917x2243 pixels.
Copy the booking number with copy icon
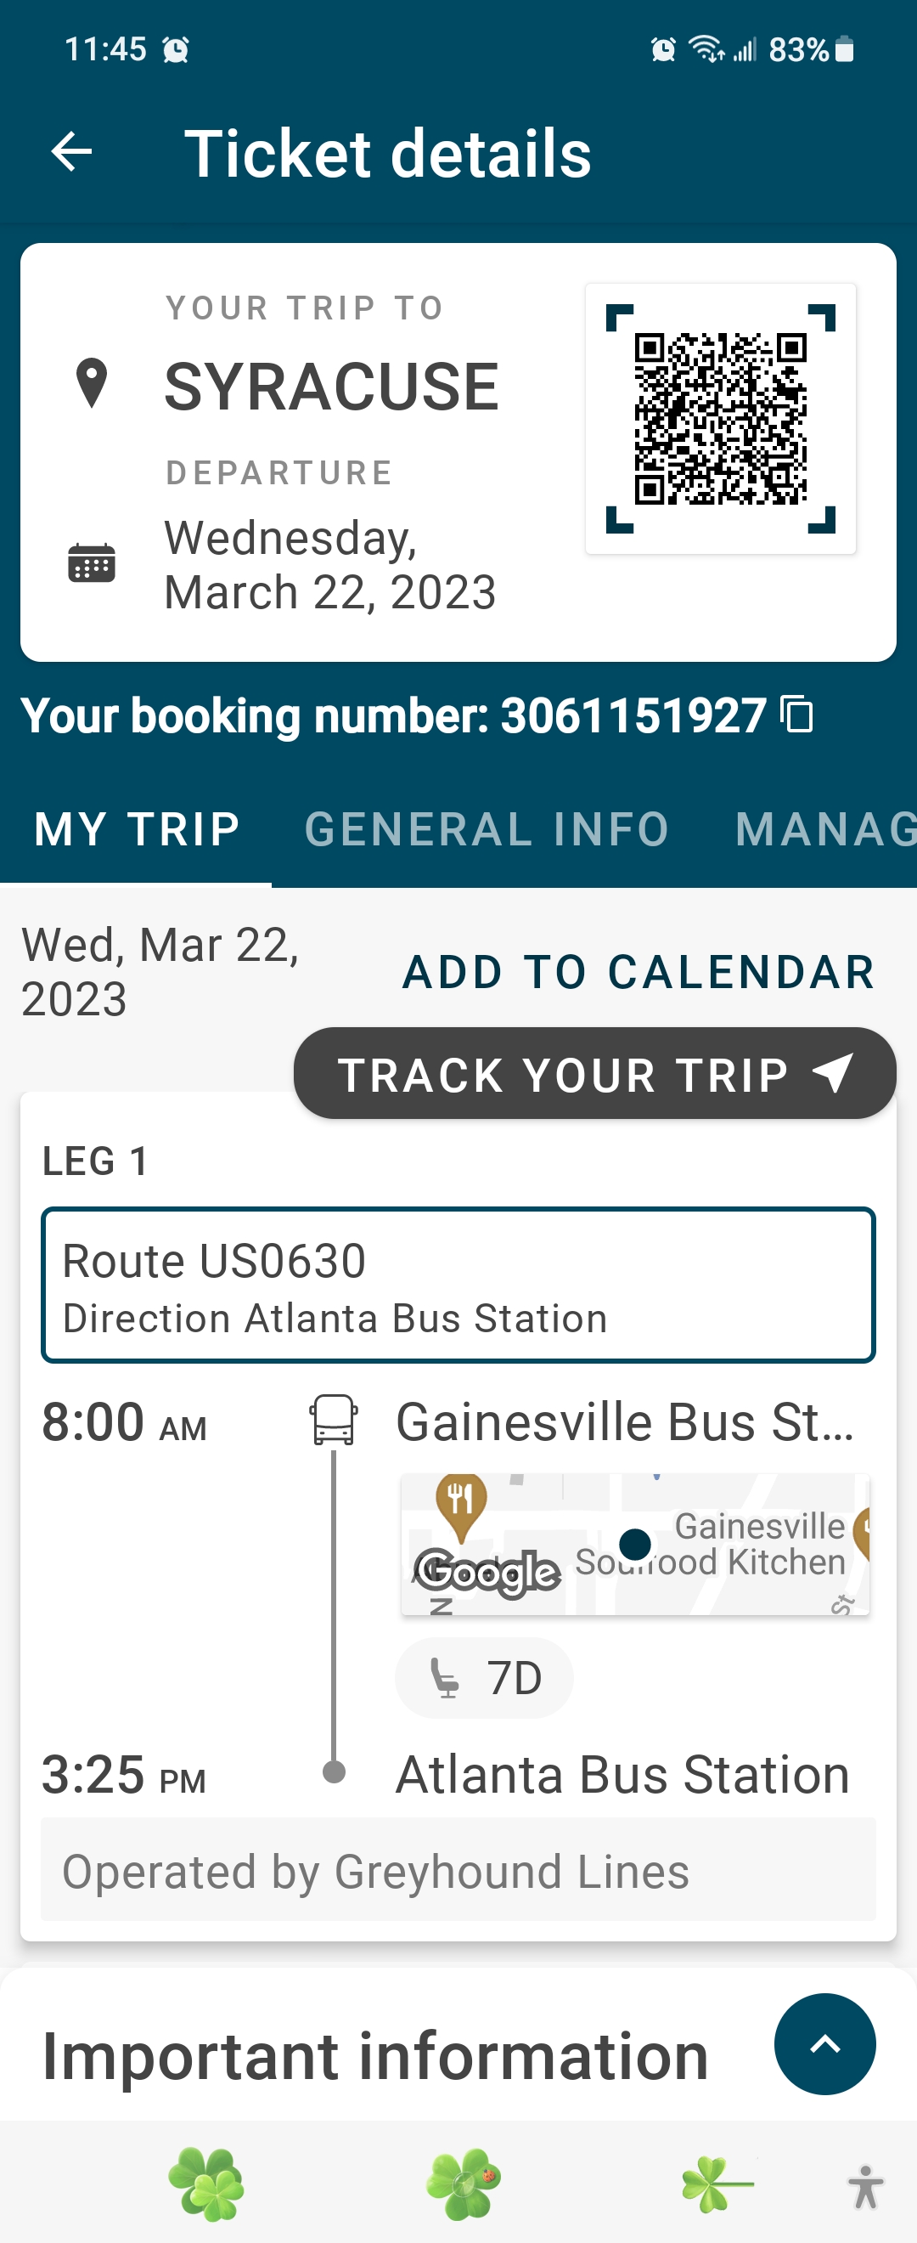click(797, 715)
